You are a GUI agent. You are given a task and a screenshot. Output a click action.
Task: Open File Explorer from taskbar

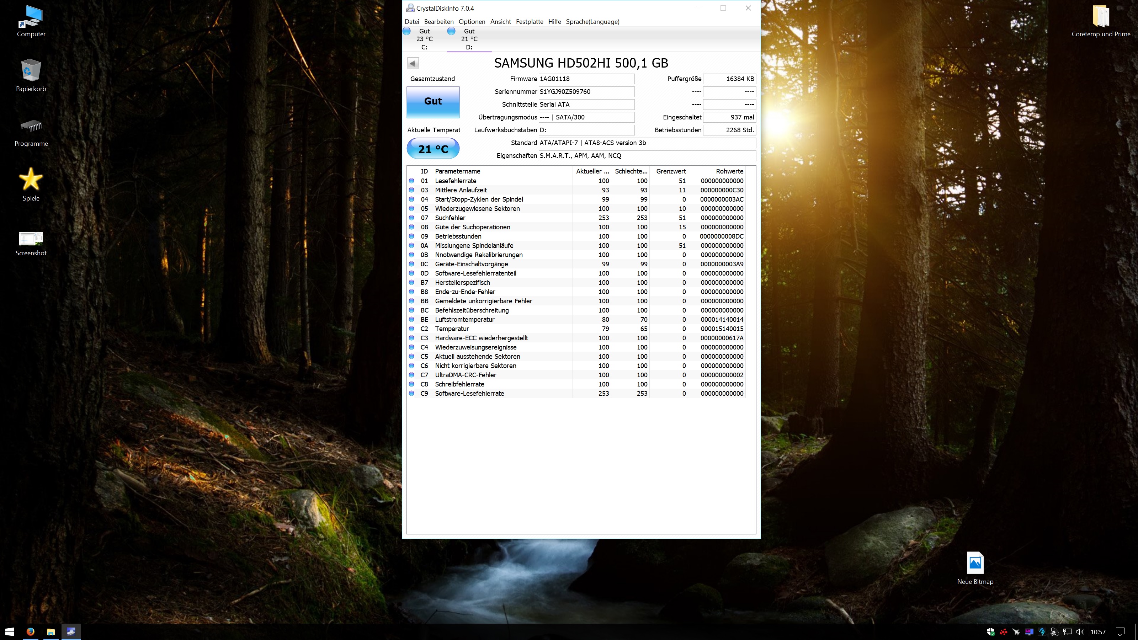pyautogui.click(x=51, y=631)
